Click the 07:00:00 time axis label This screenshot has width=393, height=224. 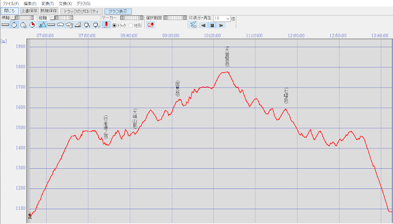(45, 36)
